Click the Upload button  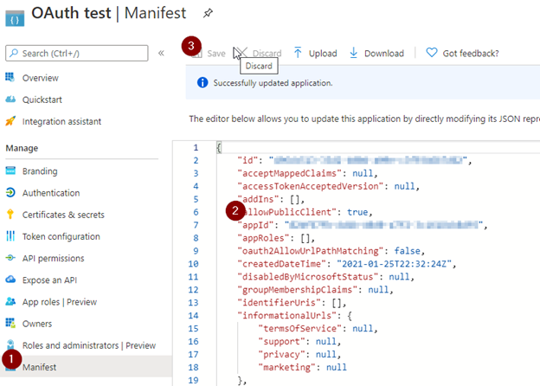click(x=315, y=54)
